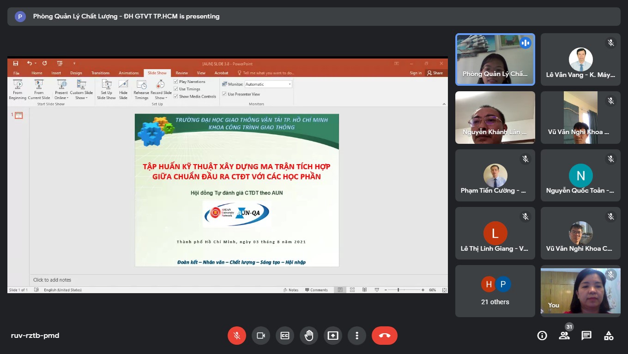Open the Activities shapes icon
The image size is (628, 354).
609,336
